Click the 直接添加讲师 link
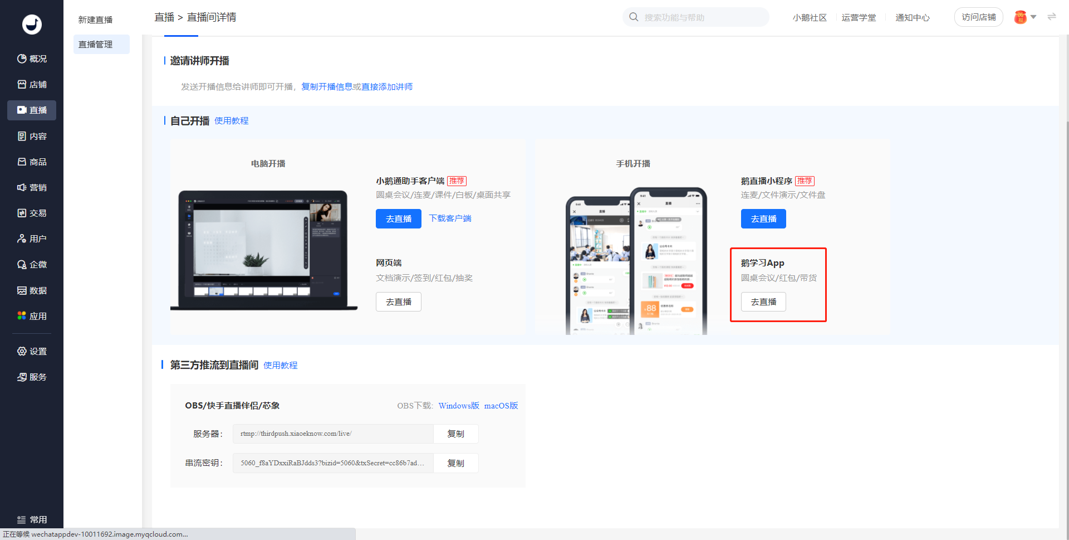Viewport: 1069px width, 540px height. (x=387, y=86)
